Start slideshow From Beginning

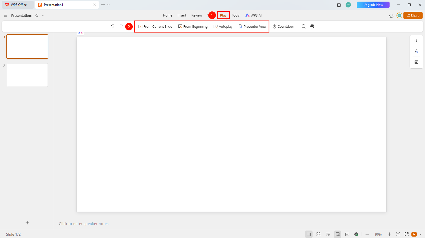click(193, 27)
